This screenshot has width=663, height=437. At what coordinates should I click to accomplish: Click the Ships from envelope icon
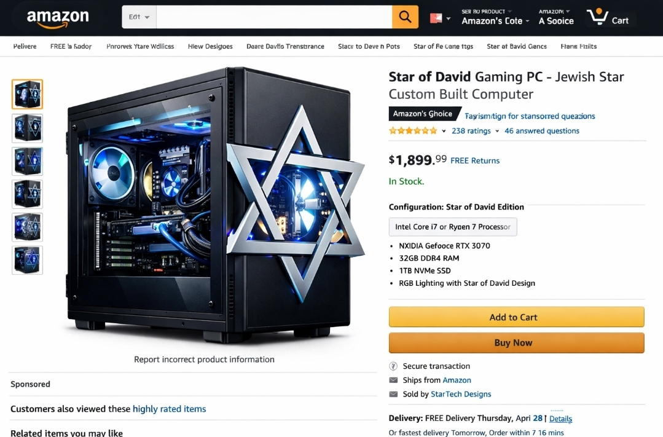pyautogui.click(x=393, y=380)
